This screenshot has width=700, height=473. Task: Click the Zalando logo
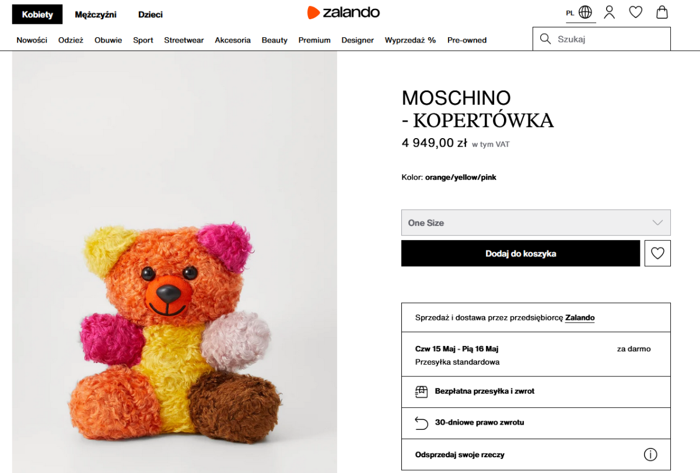tap(344, 12)
